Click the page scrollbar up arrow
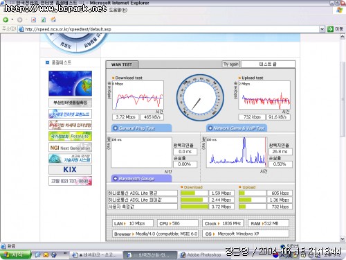346x260 pixels. pos(343,37)
